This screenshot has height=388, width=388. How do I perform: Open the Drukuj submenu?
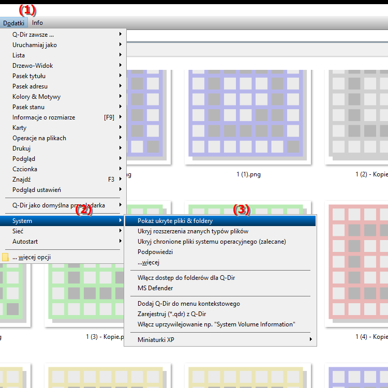[63, 148]
